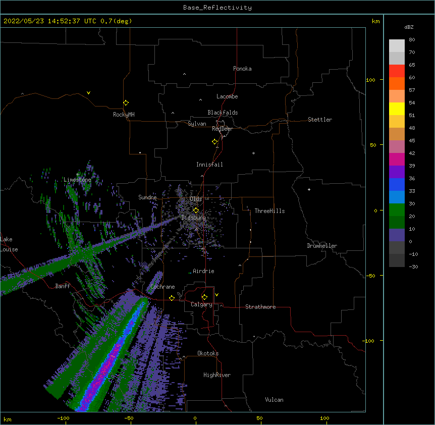Click the RockyMH label
Screen dimensions: 435x425
(x=124, y=115)
